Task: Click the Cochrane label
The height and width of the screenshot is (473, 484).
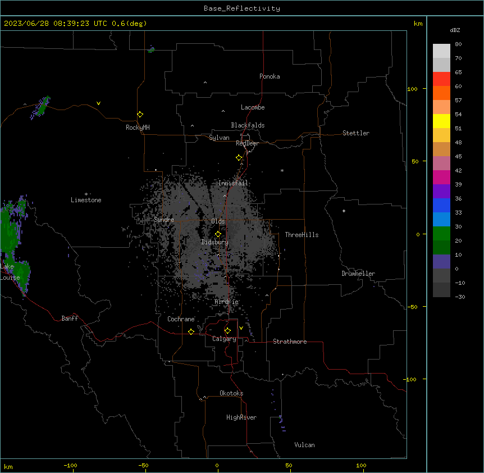Action: point(181,319)
